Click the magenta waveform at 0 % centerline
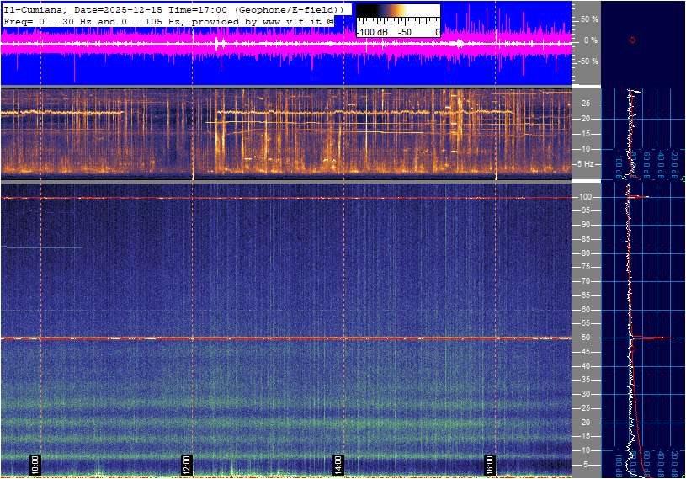The image size is (686, 479). click(x=286, y=43)
